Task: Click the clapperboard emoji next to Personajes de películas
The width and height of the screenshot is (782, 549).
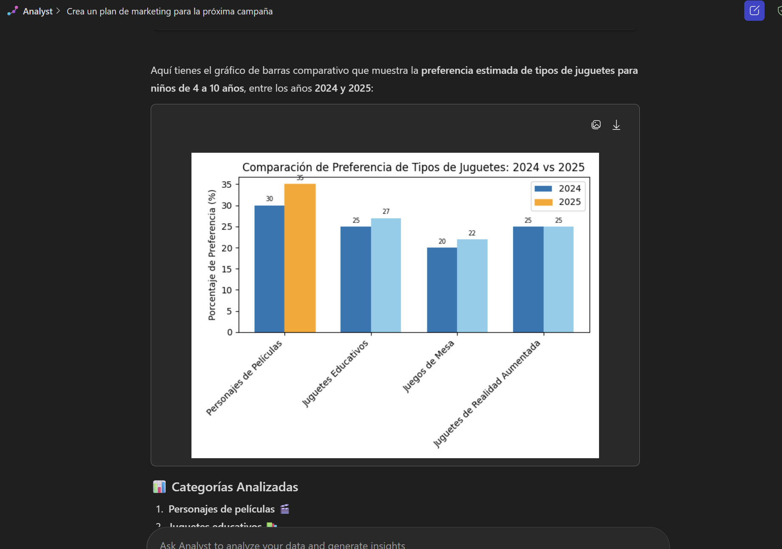Action: click(x=285, y=509)
